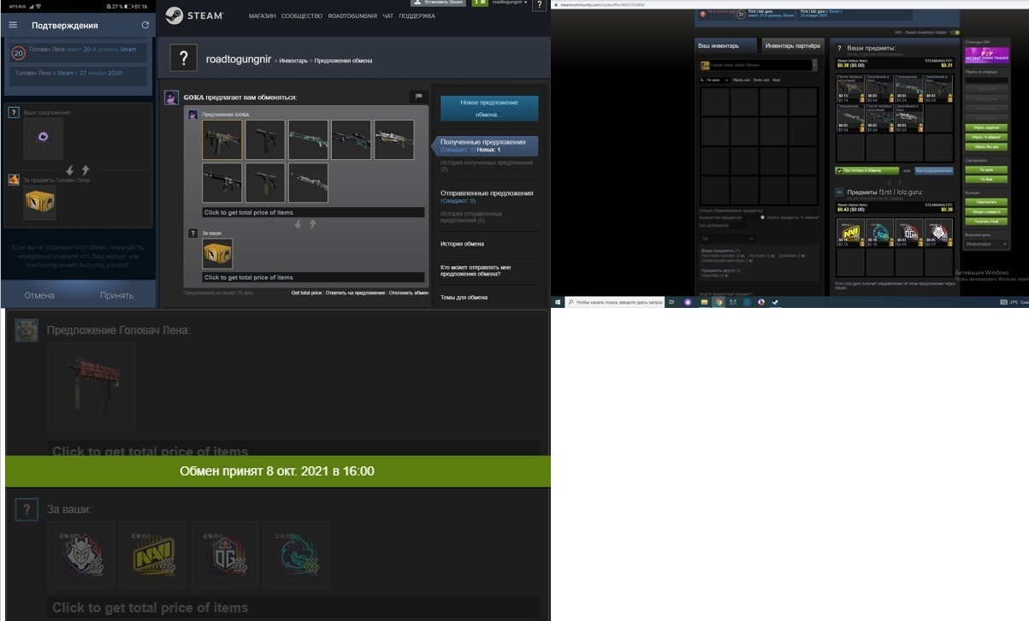This screenshot has width=1029, height=621.
Task: Open СООБЩЕСТВО in Steam navigation
Action: point(301,16)
